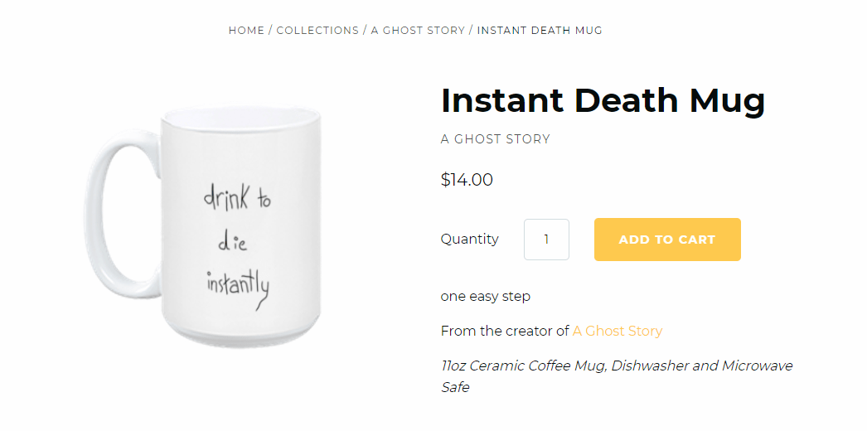Click the rim of the mug
The height and width of the screenshot is (431, 867).
pyautogui.click(x=240, y=114)
